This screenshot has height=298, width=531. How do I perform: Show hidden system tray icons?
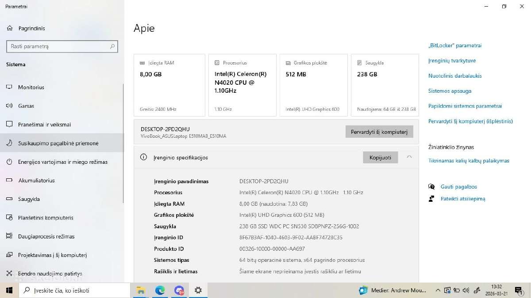(438, 290)
